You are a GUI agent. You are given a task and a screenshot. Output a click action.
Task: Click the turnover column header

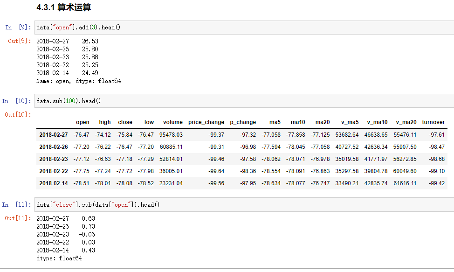point(433,122)
